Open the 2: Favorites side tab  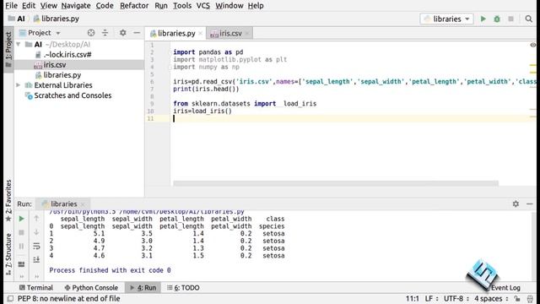point(8,201)
